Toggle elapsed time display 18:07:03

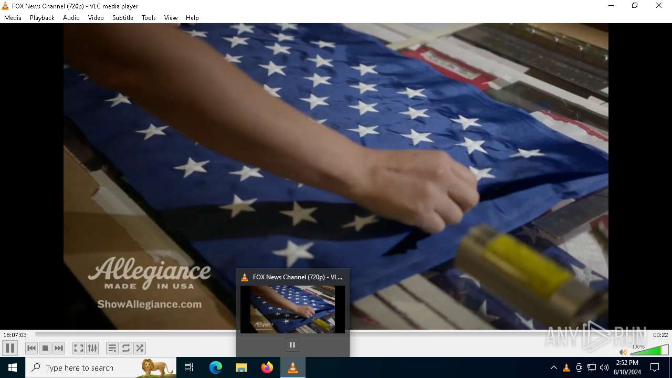15,335
